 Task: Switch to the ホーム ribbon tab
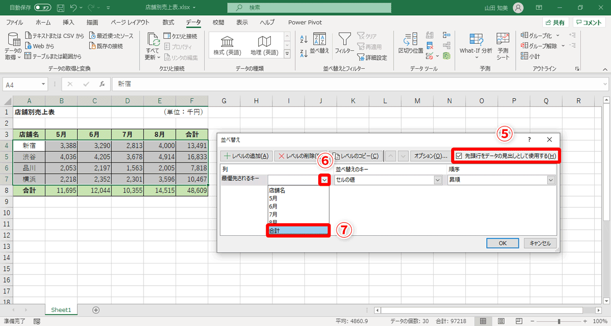point(43,22)
